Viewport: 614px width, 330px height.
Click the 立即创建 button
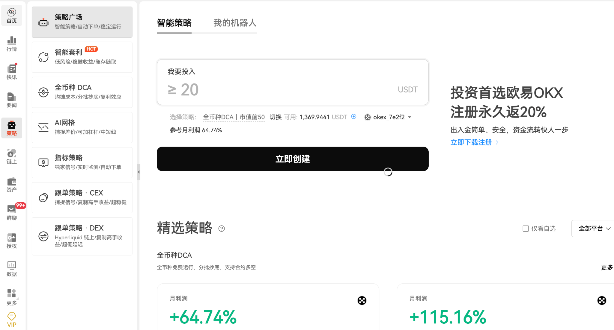pos(293,159)
